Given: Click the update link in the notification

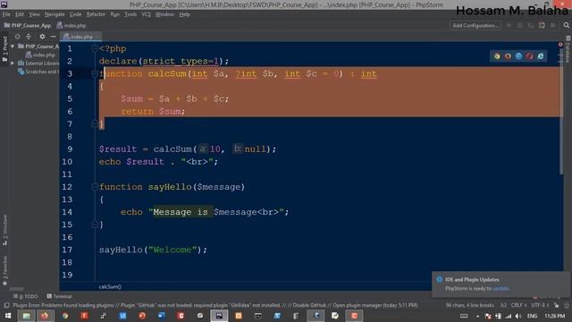Looking at the screenshot, I should [x=500, y=288].
